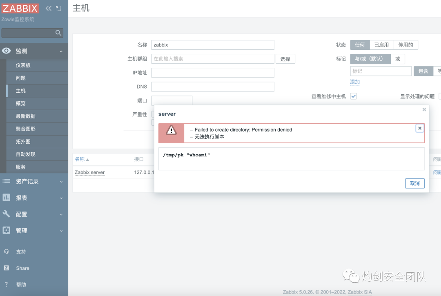Close the server dialog with top X

pyautogui.click(x=424, y=110)
